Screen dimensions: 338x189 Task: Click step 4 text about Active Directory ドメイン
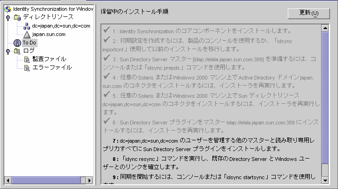click(208, 82)
